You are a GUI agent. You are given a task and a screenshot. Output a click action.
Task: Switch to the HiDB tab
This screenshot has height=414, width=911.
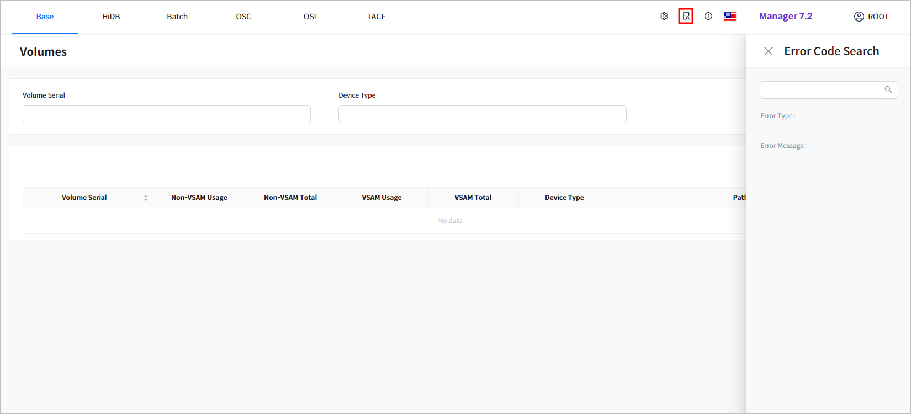pos(111,17)
